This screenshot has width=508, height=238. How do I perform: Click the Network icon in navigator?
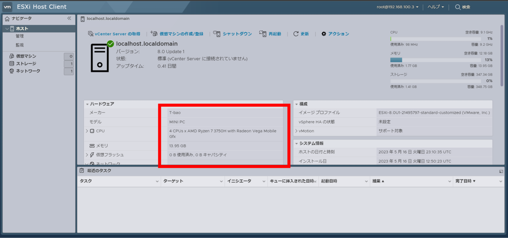coord(11,71)
